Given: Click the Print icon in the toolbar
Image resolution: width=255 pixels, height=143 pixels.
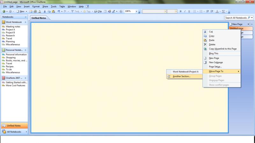Looking at the screenshot, I should (x=35, y=11).
